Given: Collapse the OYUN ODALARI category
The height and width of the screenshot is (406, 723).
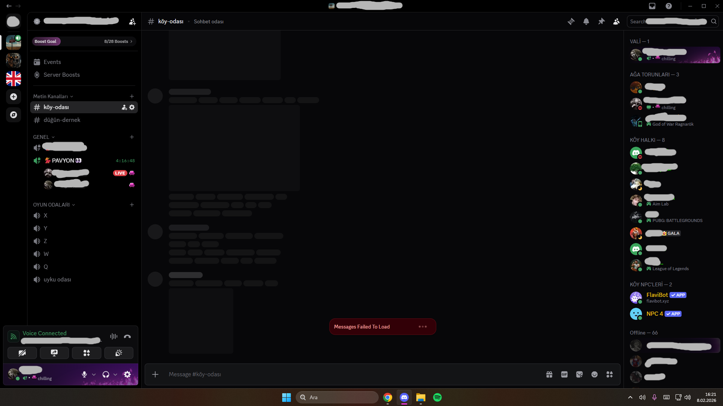Looking at the screenshot, I should 54,205.
